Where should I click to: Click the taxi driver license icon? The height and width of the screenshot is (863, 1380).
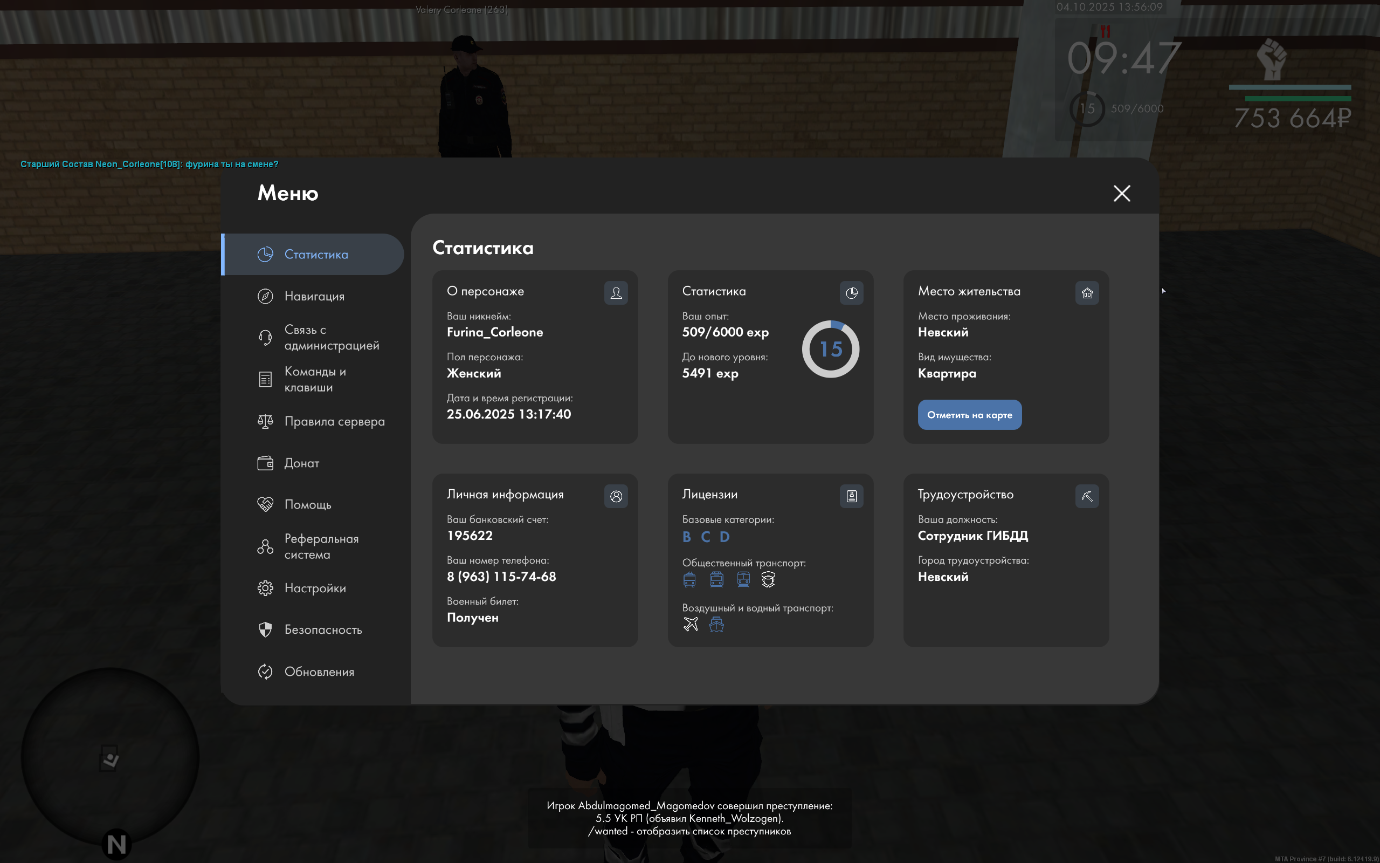click(x=768, y=579)
